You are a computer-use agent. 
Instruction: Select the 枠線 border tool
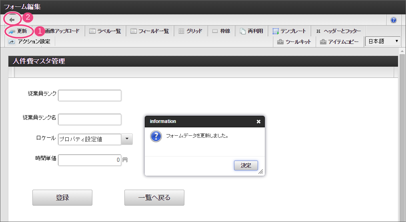[x=221, y=31]
